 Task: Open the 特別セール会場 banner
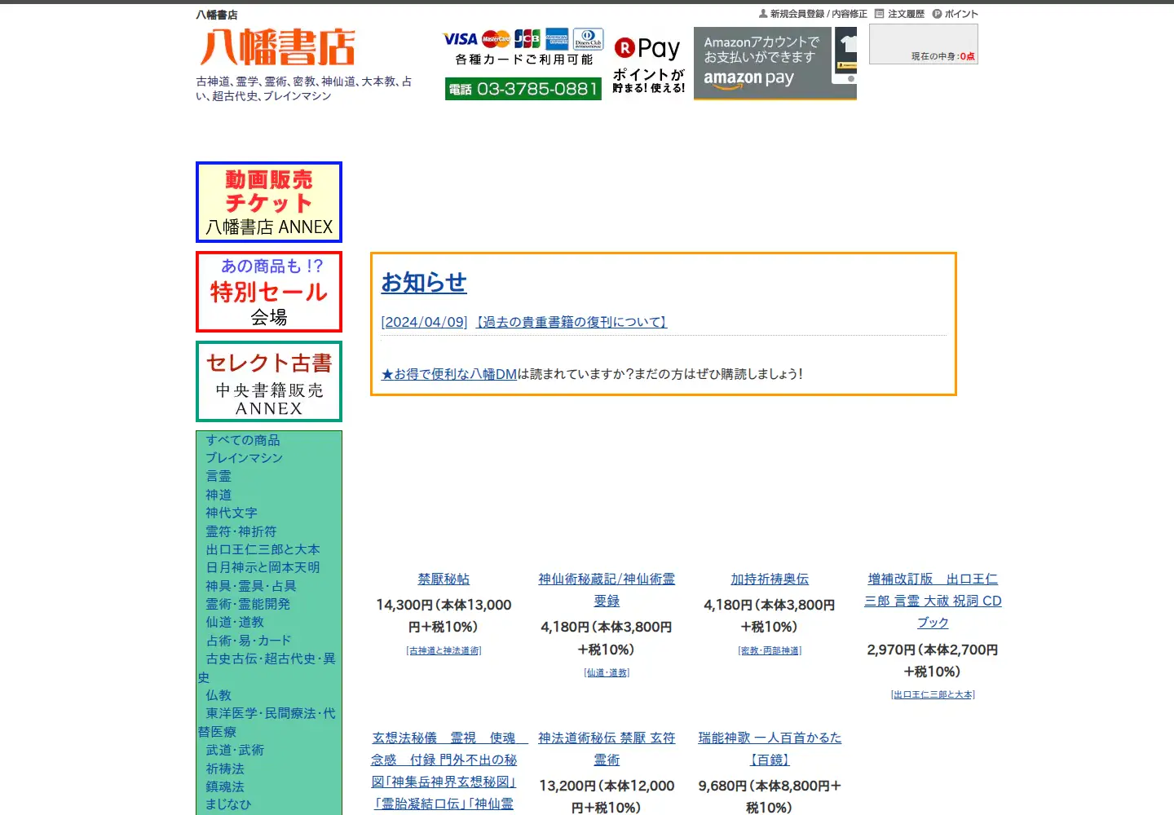269,292
